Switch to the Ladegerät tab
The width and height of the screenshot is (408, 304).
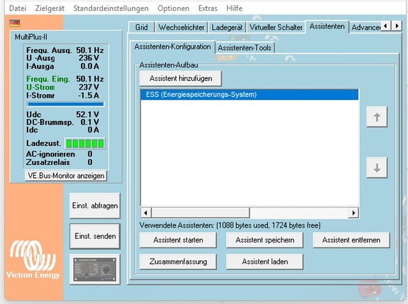pos(227,27)
